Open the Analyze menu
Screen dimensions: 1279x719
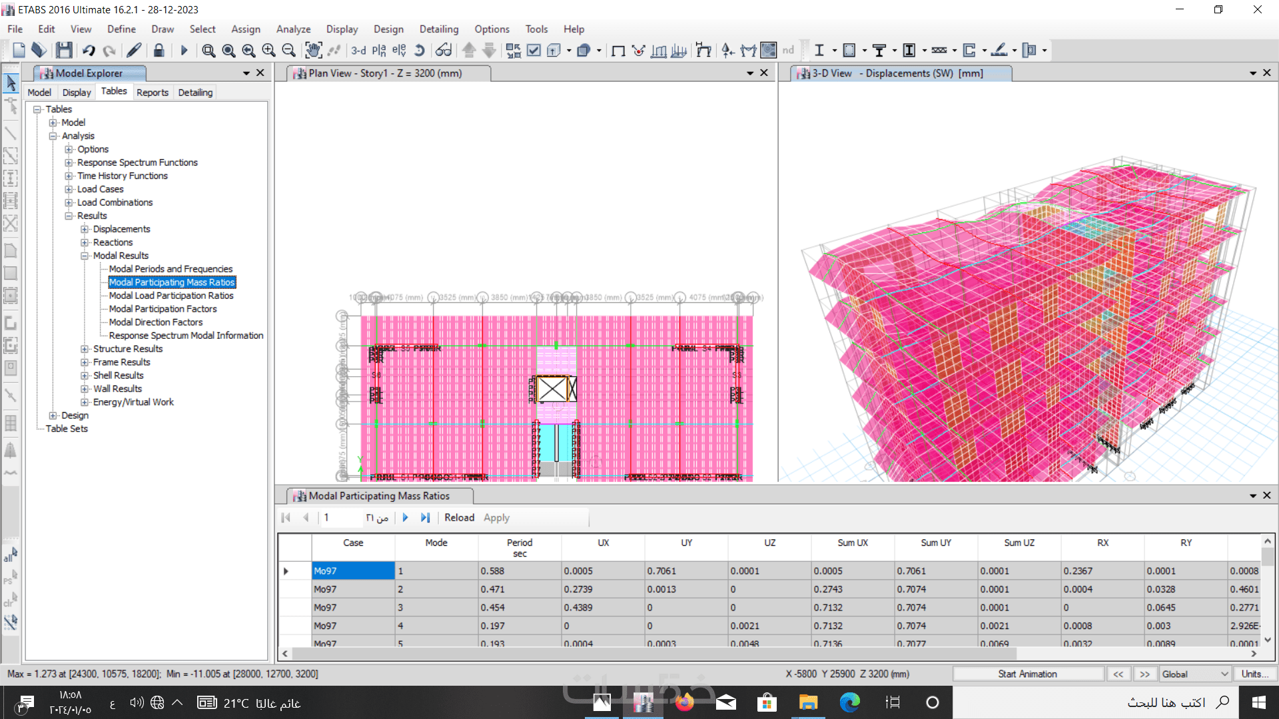pos(293,29)
